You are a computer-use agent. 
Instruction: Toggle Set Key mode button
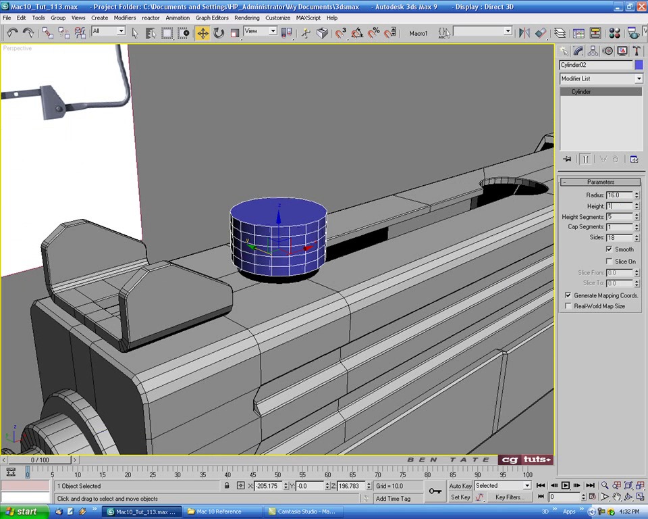click(460, 497)
